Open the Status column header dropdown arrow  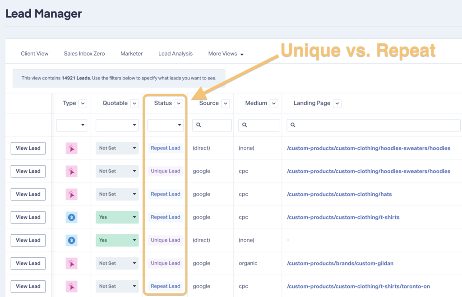click(x=179, y=103)
